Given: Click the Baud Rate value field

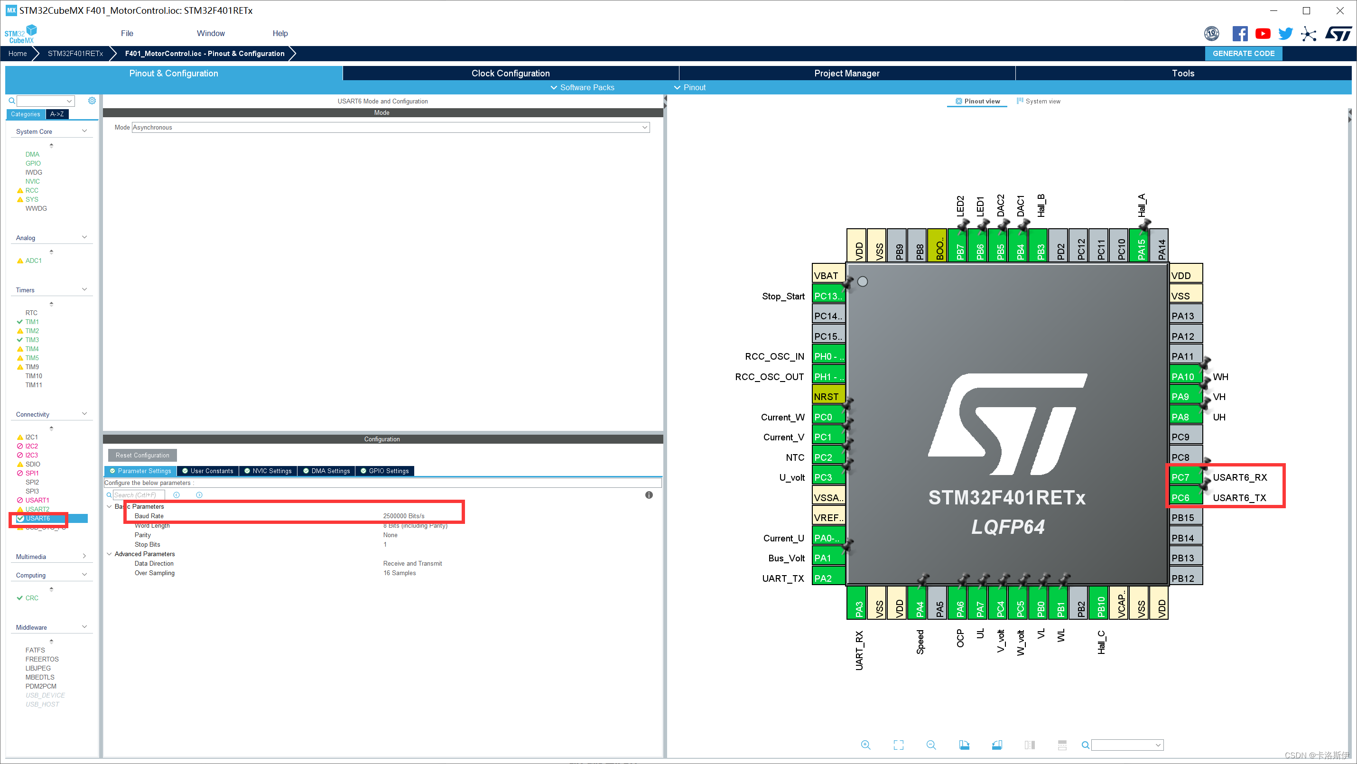Looking at the screenshot, I should [x=403, y=516].
